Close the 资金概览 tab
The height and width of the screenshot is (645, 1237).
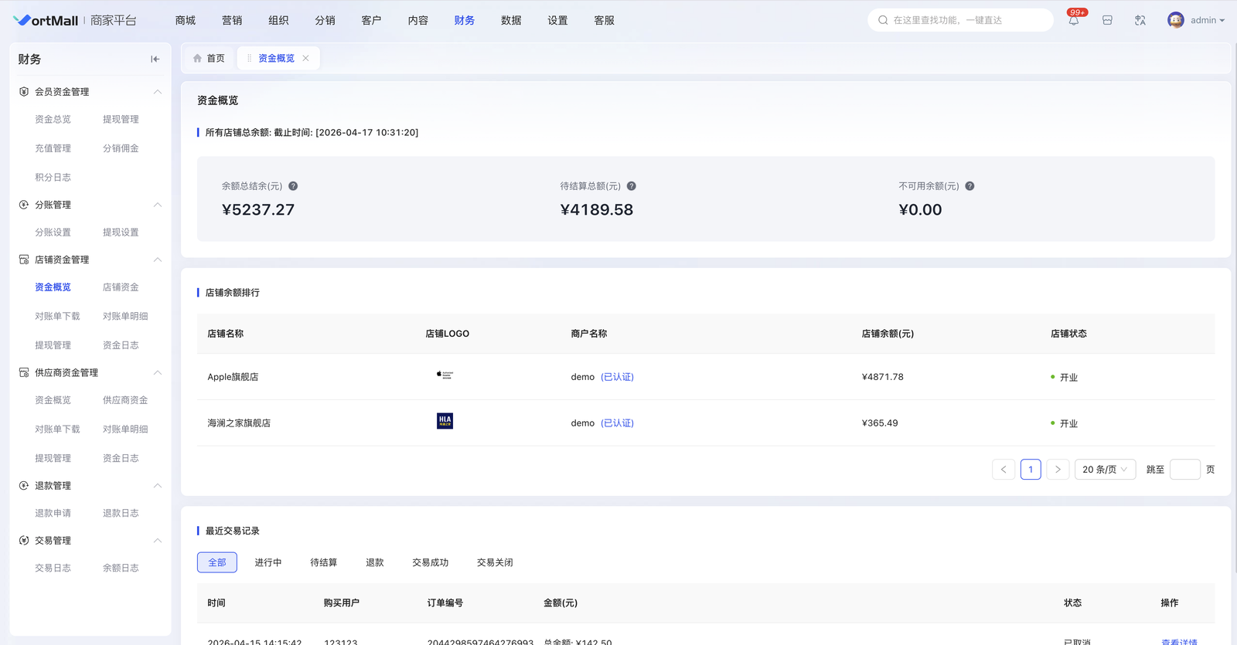(x=306, y=59)
